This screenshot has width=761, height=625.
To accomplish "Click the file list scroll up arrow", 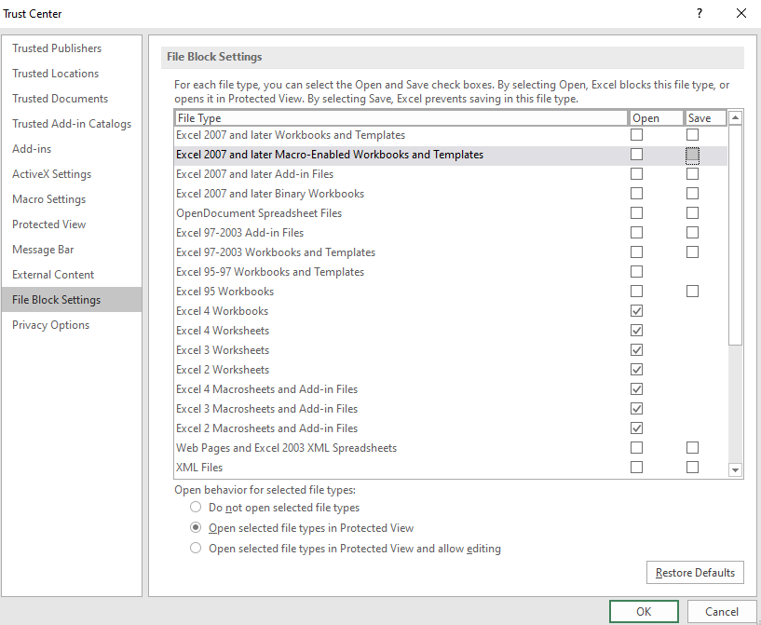I will (735, 117).
